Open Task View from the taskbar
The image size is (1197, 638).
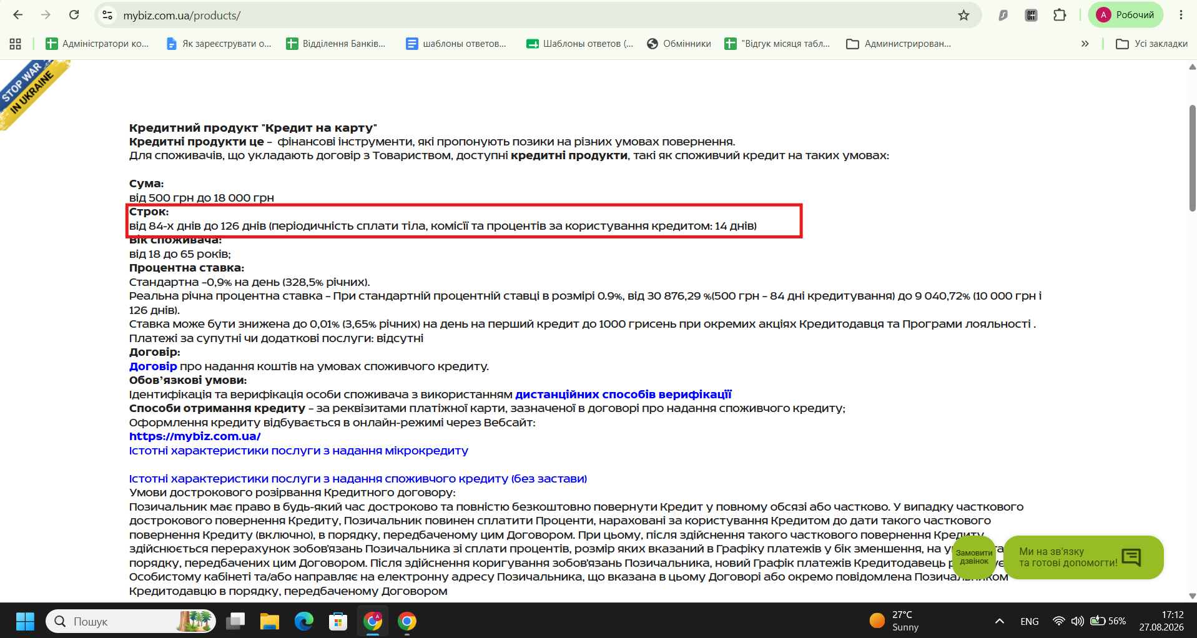(x=235, y=621)
